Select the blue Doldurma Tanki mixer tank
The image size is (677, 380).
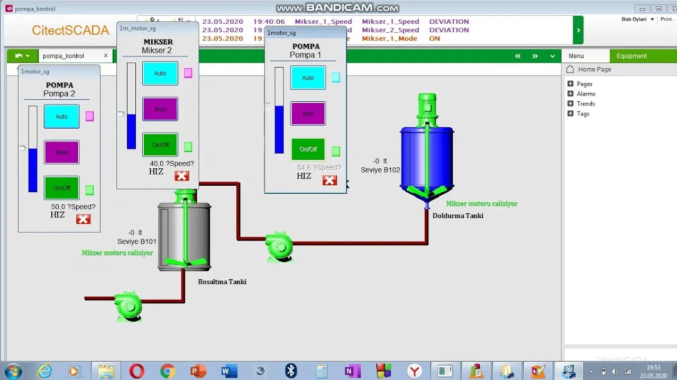coord(427,163)
